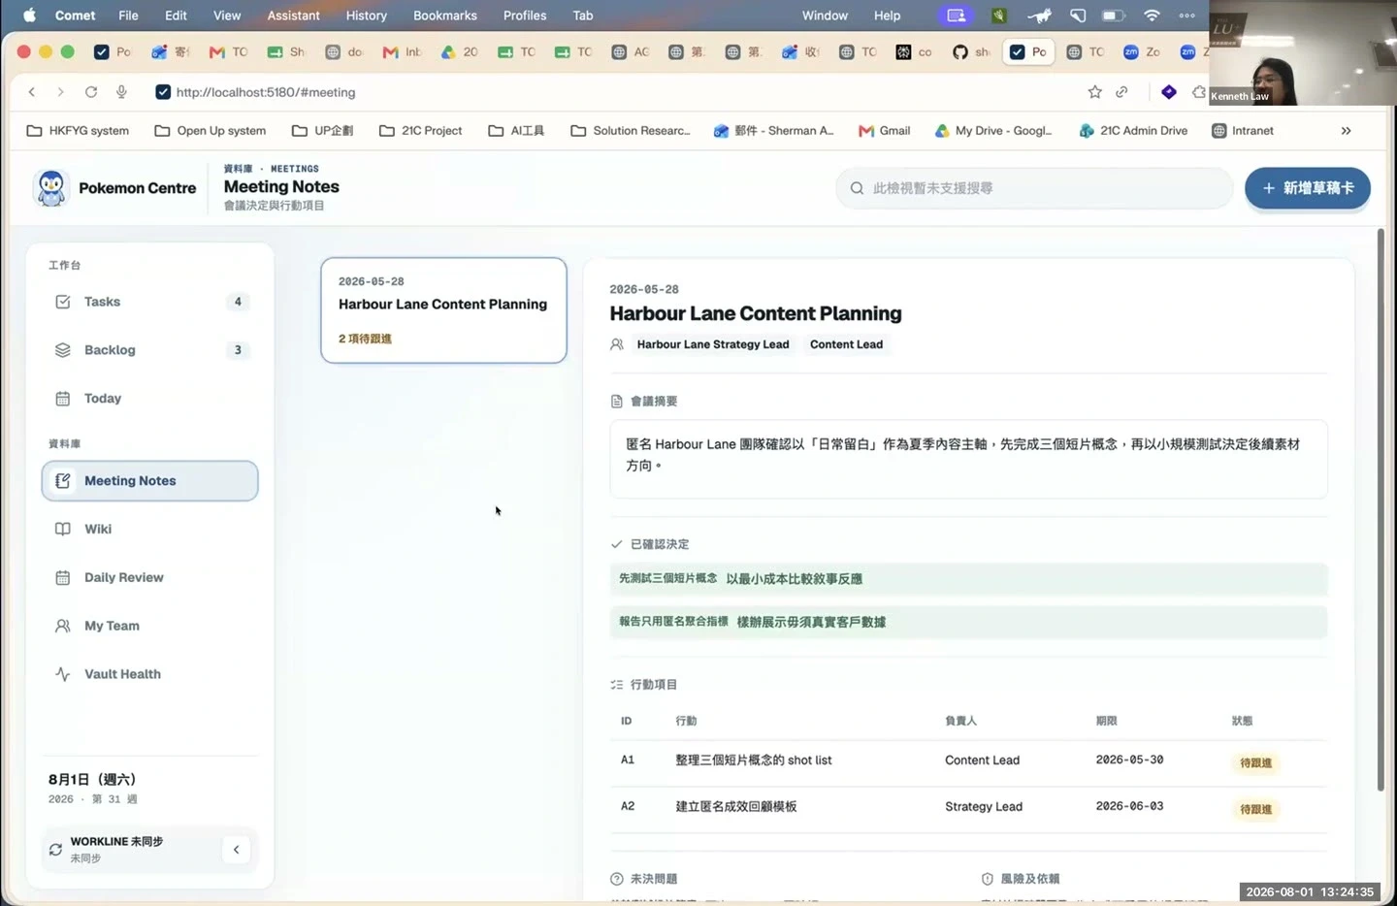Open the Gmail bookmark
1397x906 pixels.
coord(885,131)
